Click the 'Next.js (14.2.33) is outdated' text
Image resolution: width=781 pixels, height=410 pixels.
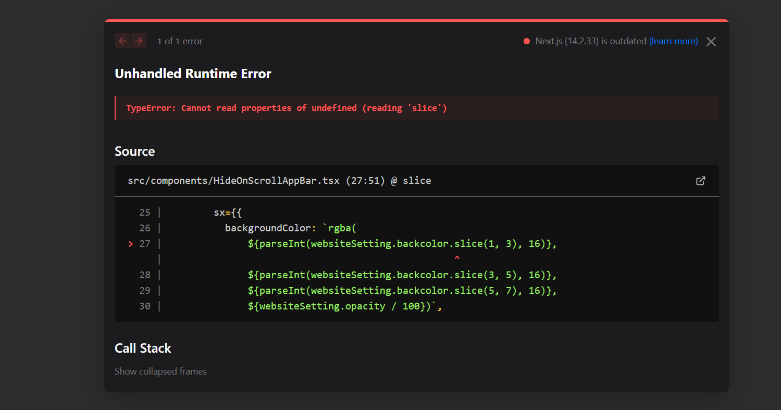click(x=590, y=41)
